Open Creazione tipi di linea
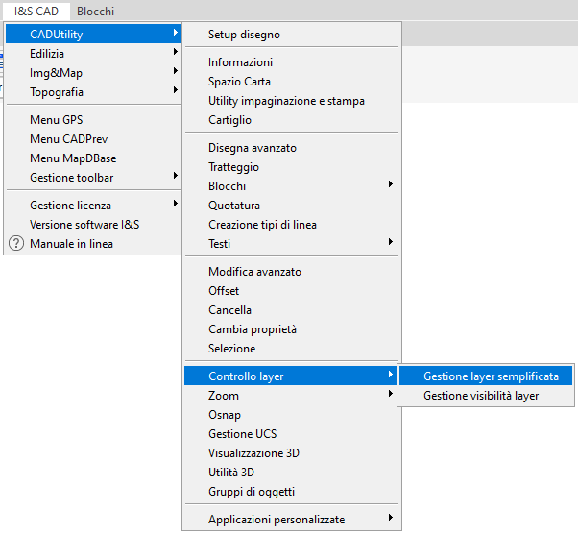 click(292, 225)
